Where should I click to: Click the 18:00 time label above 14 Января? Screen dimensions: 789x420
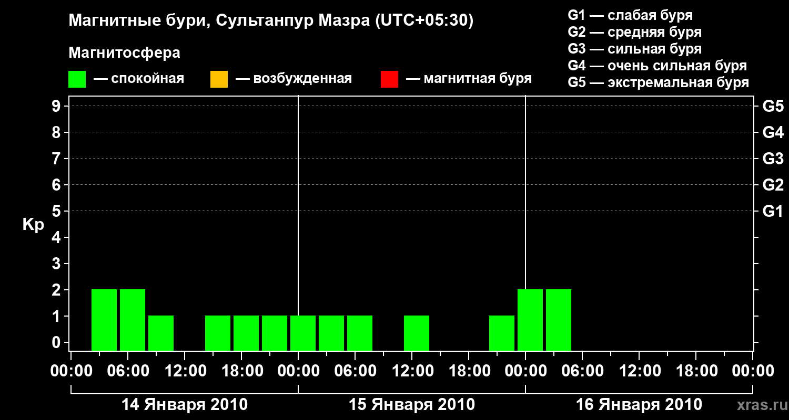pos(241,371)
